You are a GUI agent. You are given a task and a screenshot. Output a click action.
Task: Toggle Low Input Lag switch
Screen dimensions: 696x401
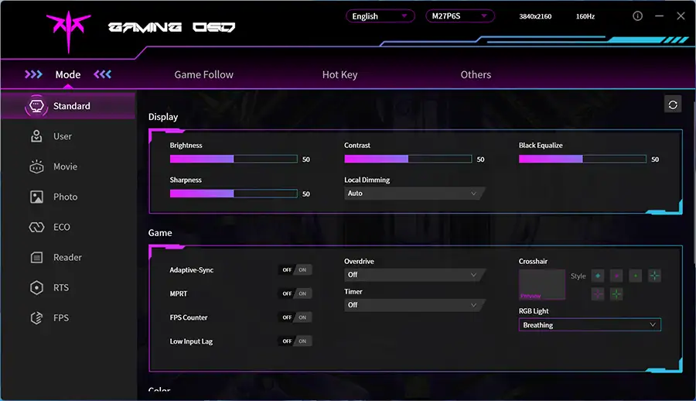click(x=295, y=341)
